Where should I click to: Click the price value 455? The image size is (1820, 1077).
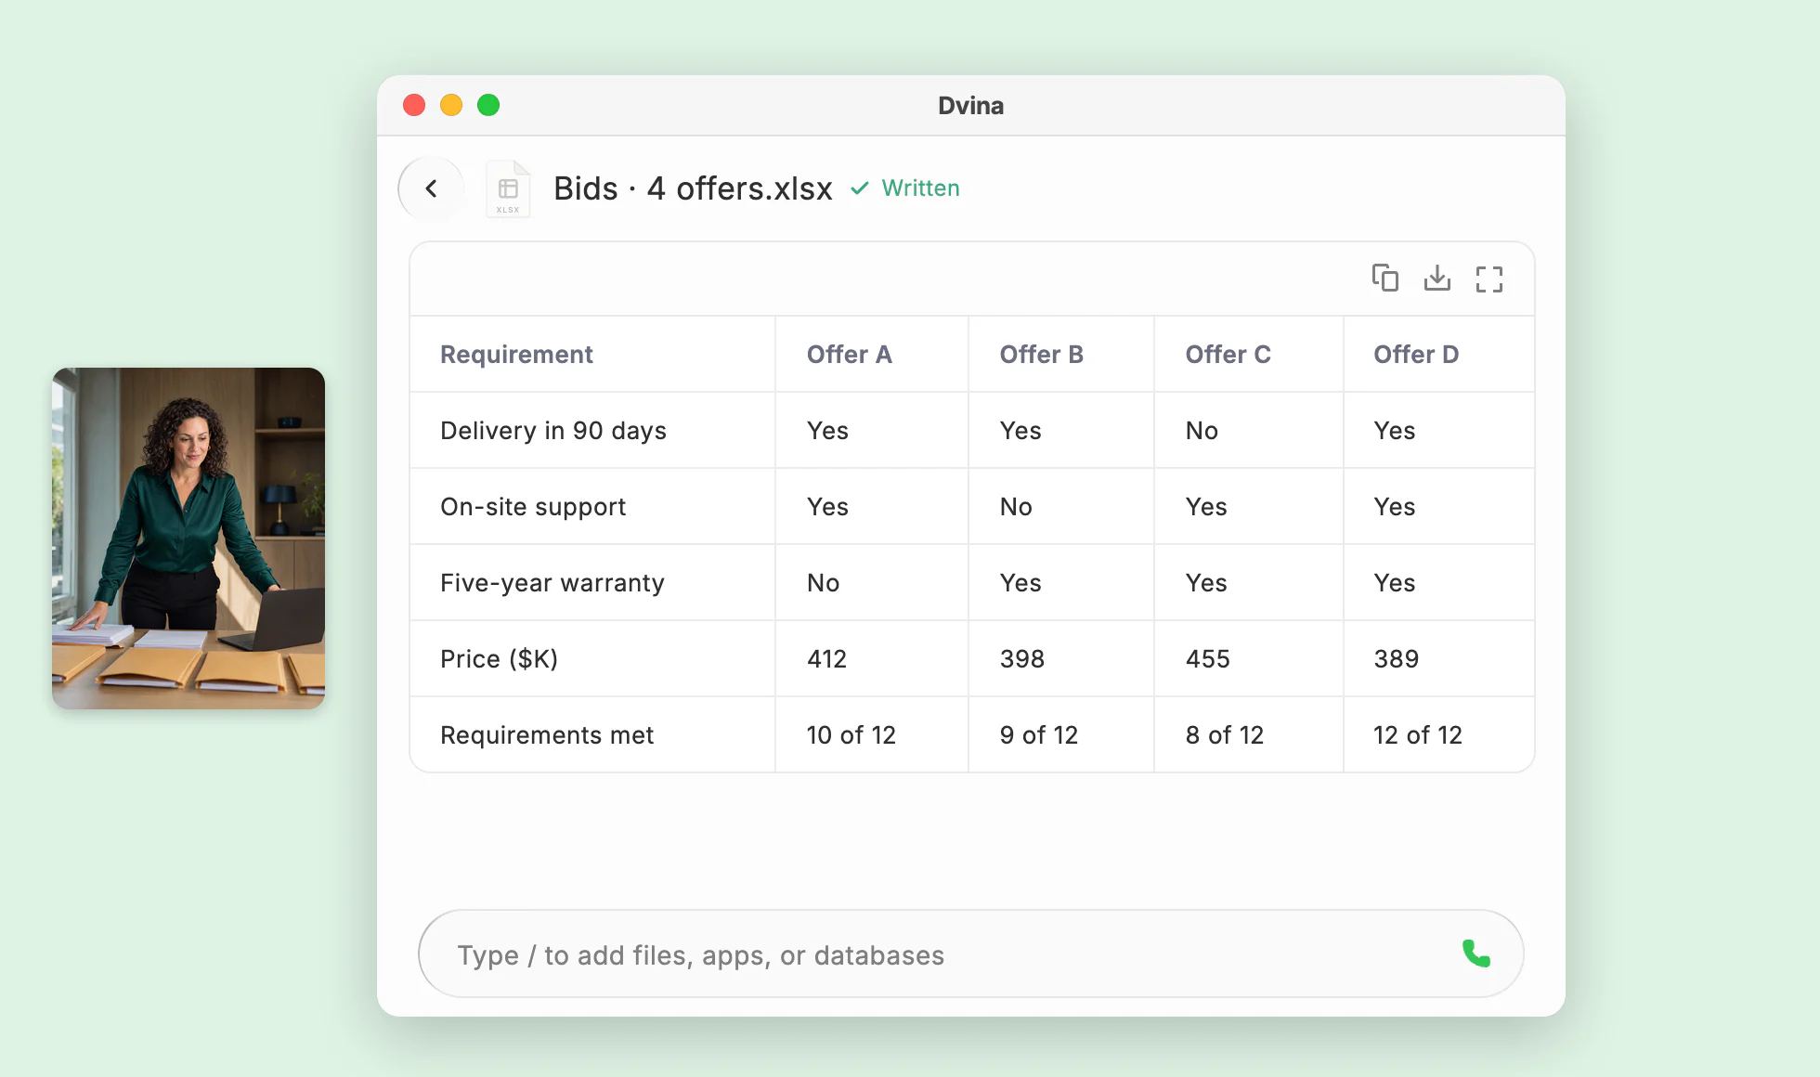(1208, 659)
